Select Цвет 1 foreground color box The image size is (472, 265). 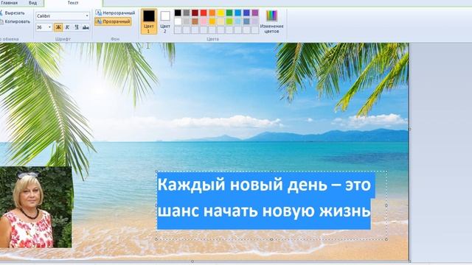click(x=149, y=21)
